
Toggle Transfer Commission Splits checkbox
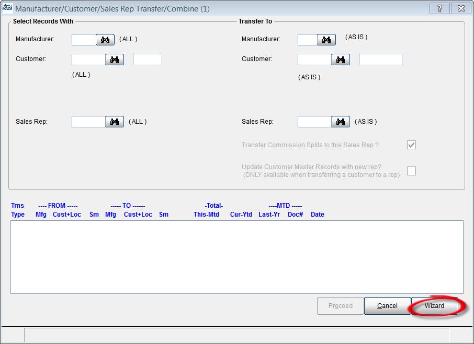411,145
